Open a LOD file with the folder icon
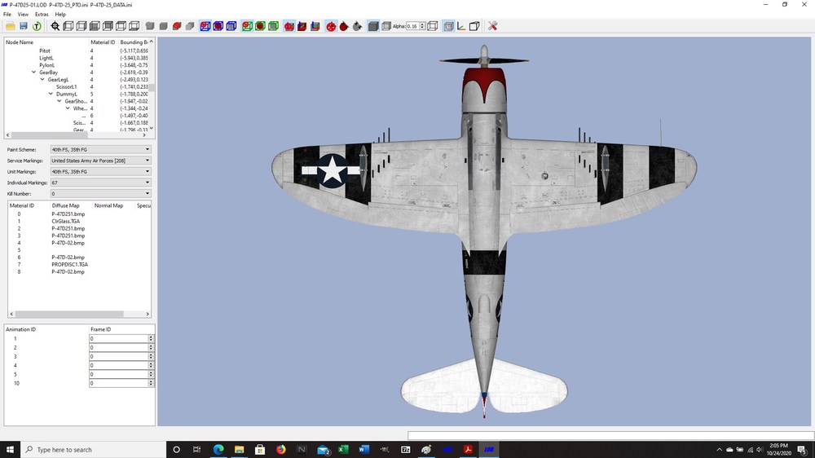The height and width of the screenshot is (458, 815). click(11, 26)
